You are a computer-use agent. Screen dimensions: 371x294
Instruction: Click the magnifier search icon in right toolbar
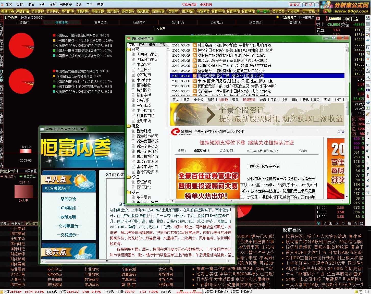pyautogui.click(x=368, y=77)
